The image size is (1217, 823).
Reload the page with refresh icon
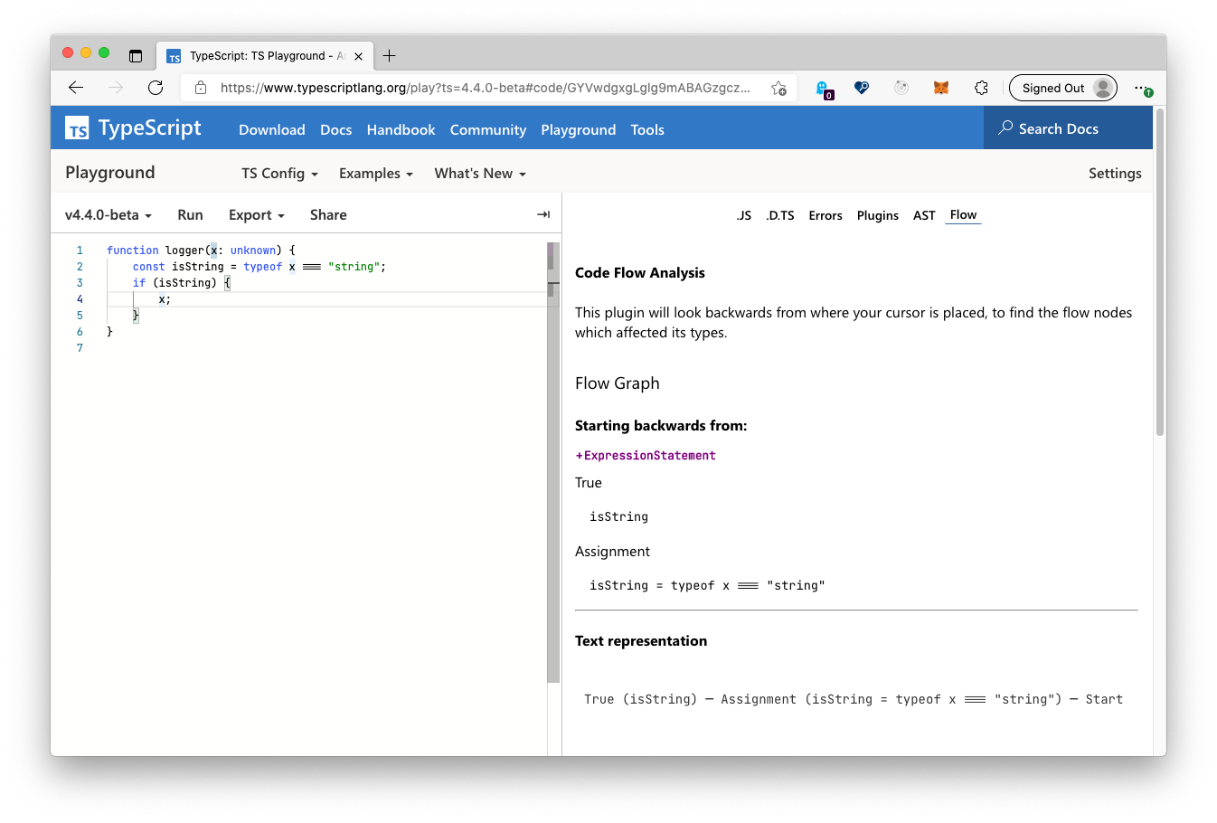[156, 88]
